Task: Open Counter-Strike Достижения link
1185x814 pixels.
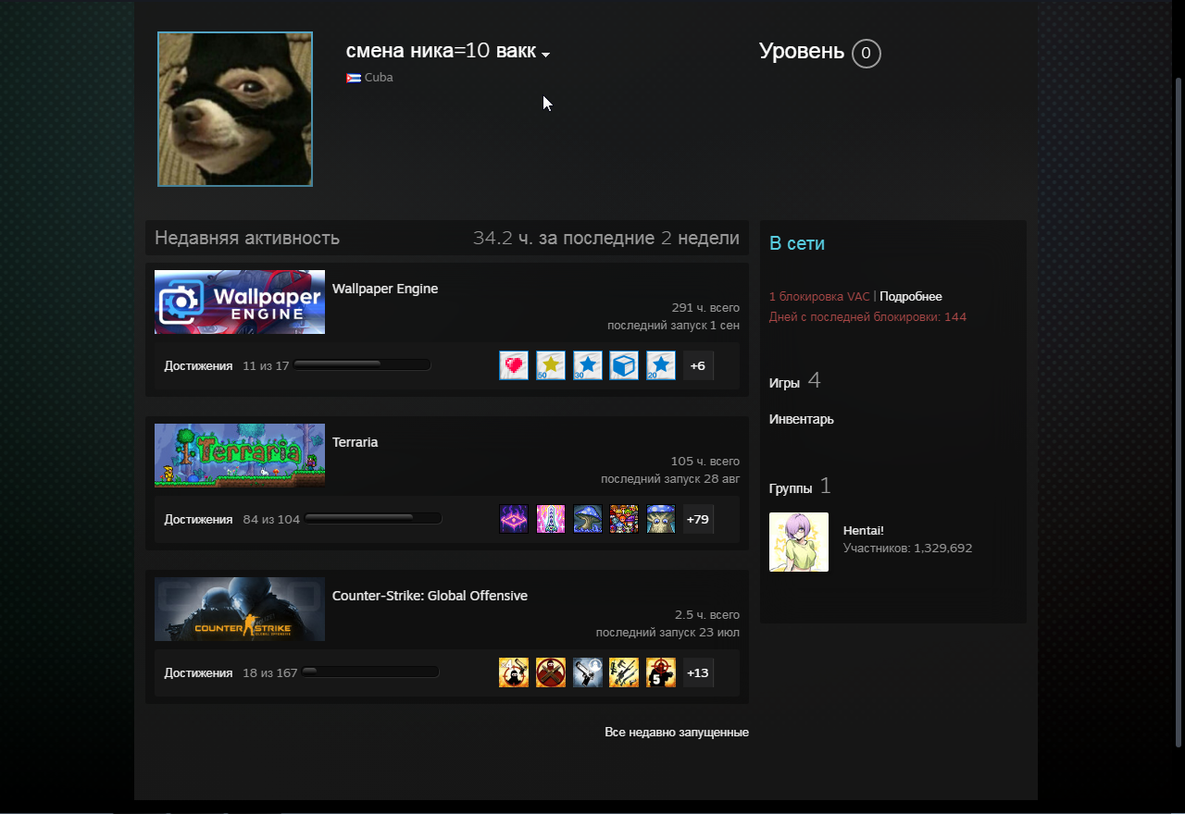Action: (198, 672)
